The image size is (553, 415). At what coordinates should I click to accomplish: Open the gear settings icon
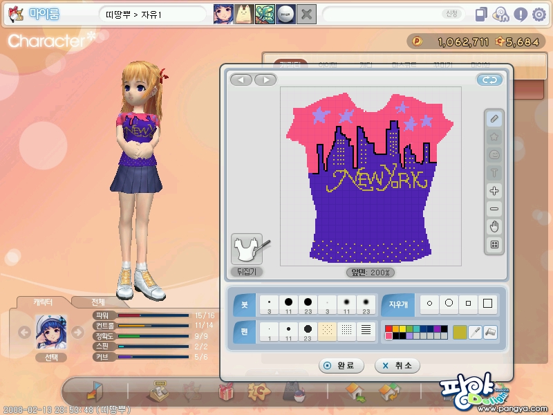click(539, 15)
